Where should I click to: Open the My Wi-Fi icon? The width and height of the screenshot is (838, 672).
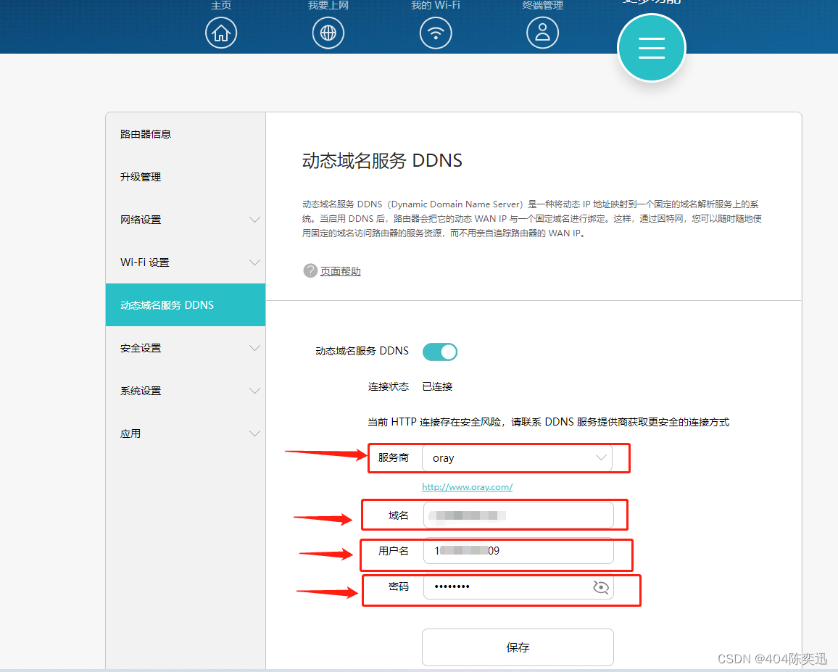[436, 33]
